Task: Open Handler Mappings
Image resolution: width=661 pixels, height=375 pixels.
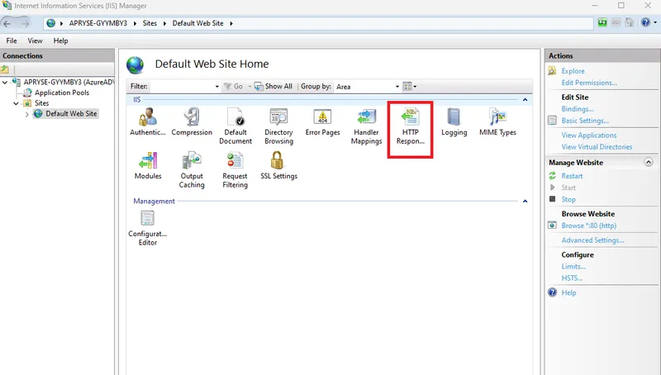Action: point(366,126)
